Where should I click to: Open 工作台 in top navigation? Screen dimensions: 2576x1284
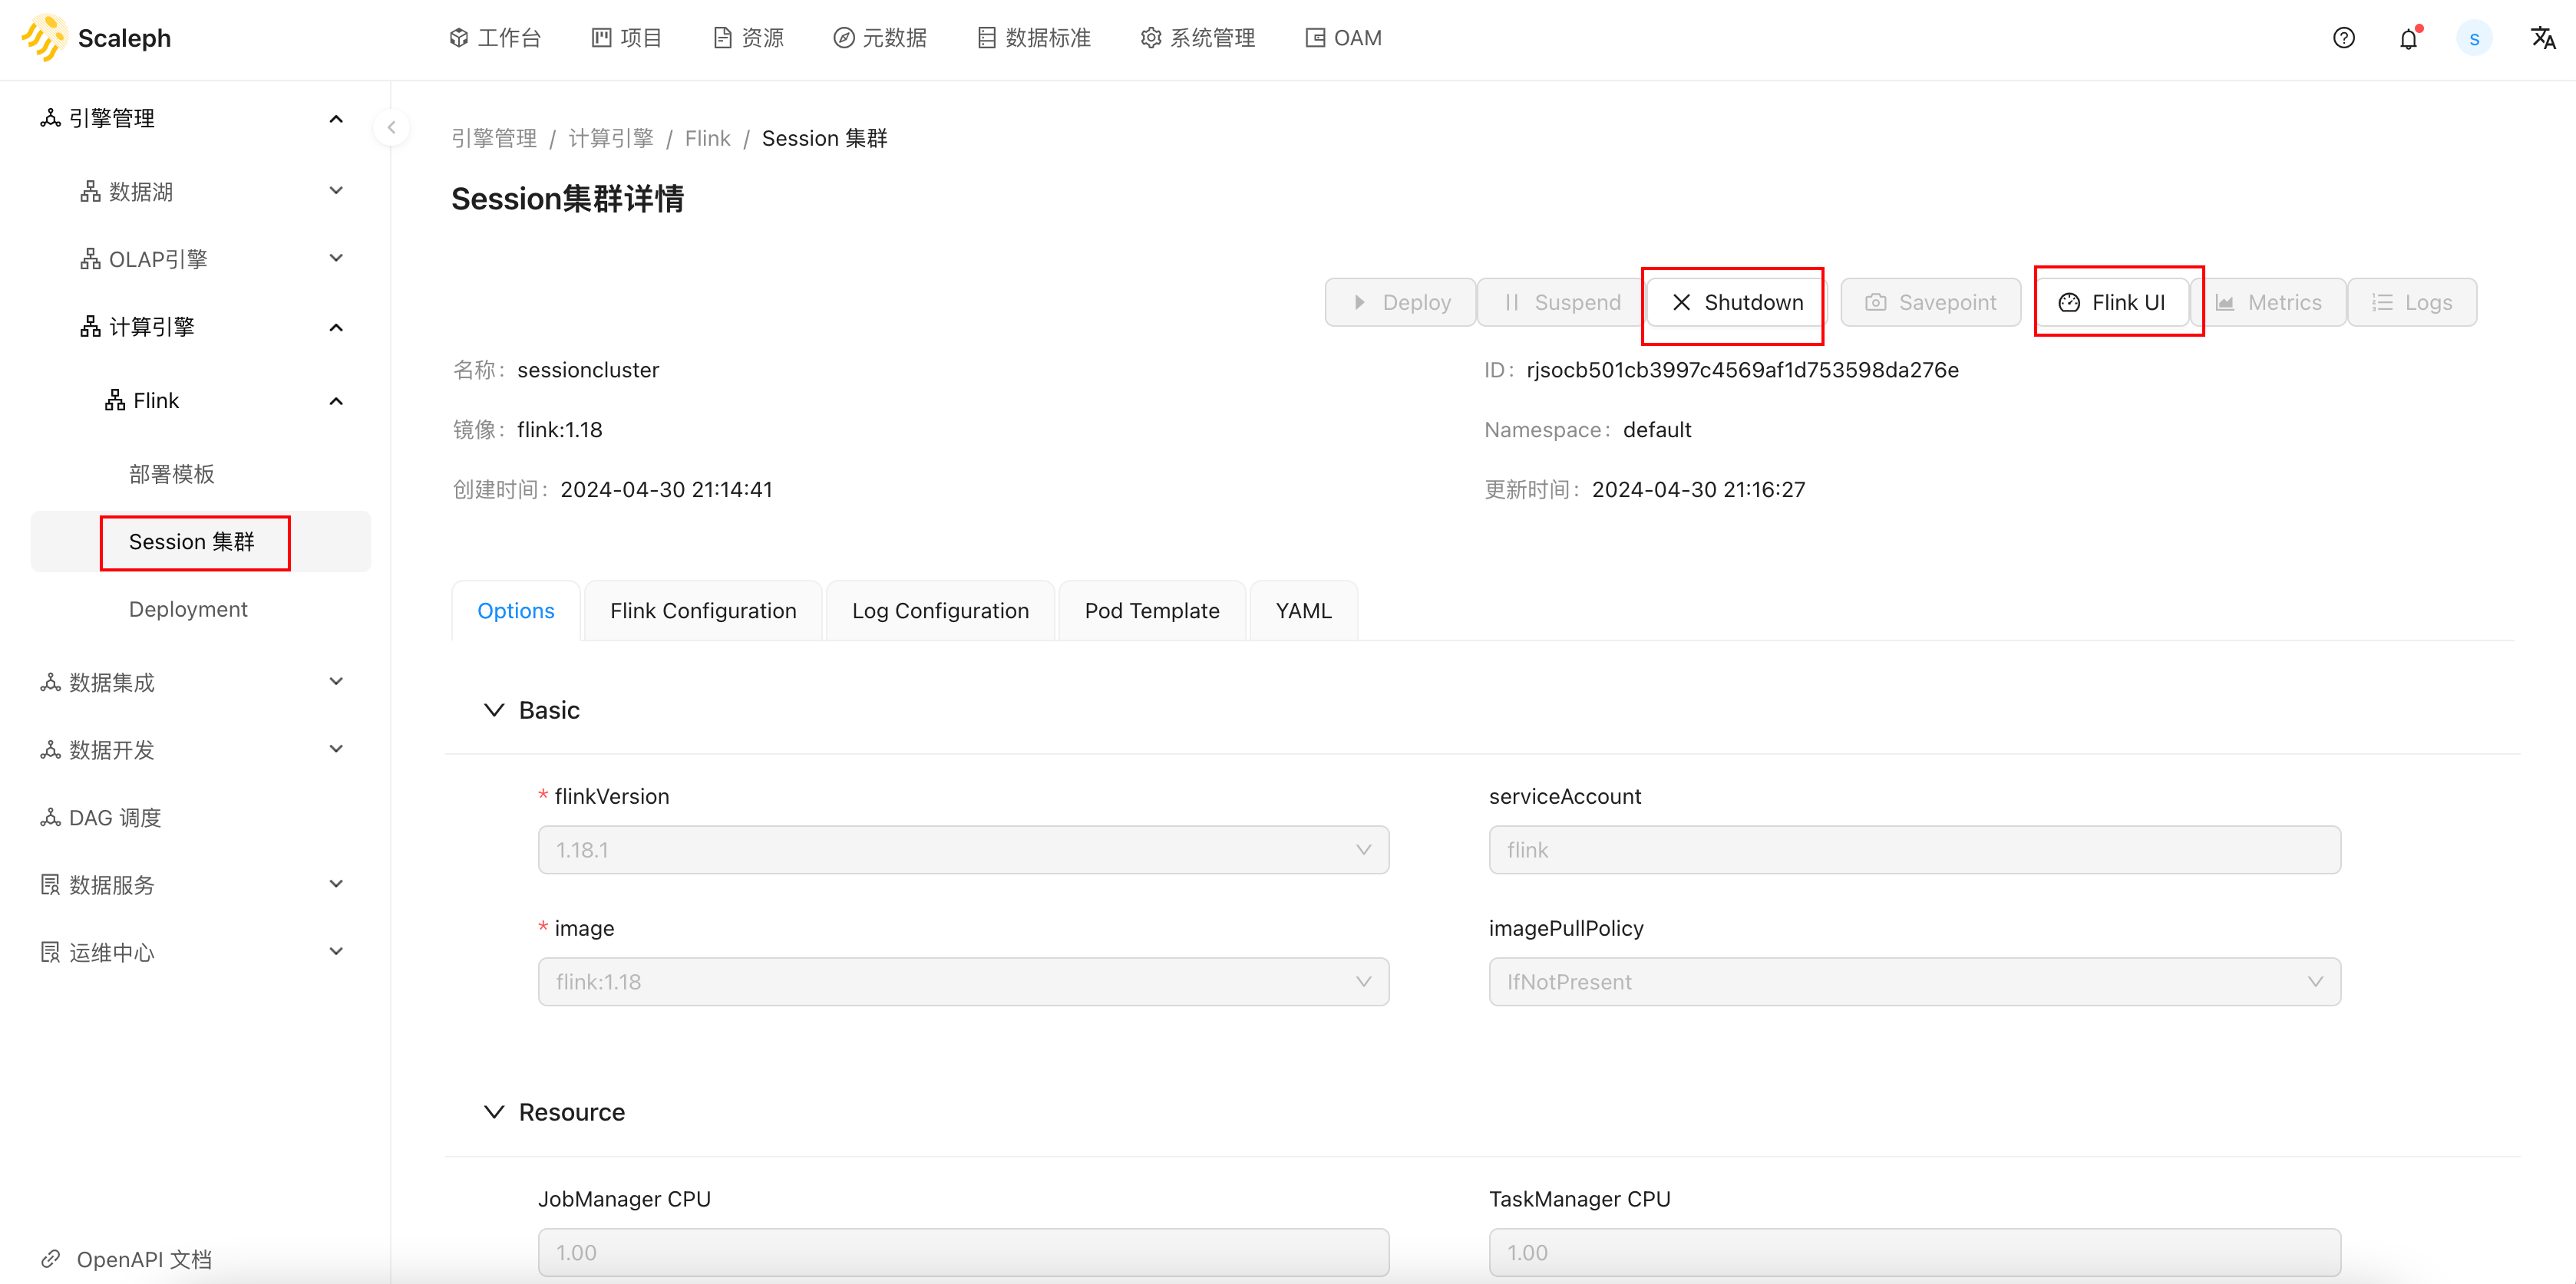coord(495,38)
